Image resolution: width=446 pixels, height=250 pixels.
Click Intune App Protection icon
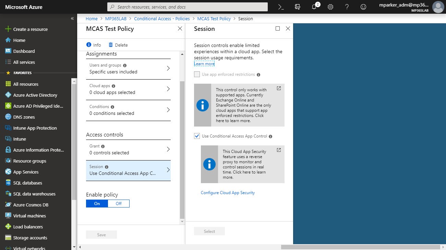click(x=8, y=128)
